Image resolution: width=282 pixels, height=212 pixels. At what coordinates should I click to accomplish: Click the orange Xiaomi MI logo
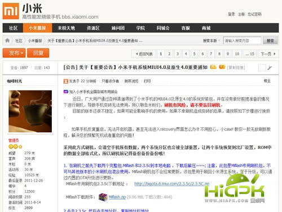pos(11,11)
